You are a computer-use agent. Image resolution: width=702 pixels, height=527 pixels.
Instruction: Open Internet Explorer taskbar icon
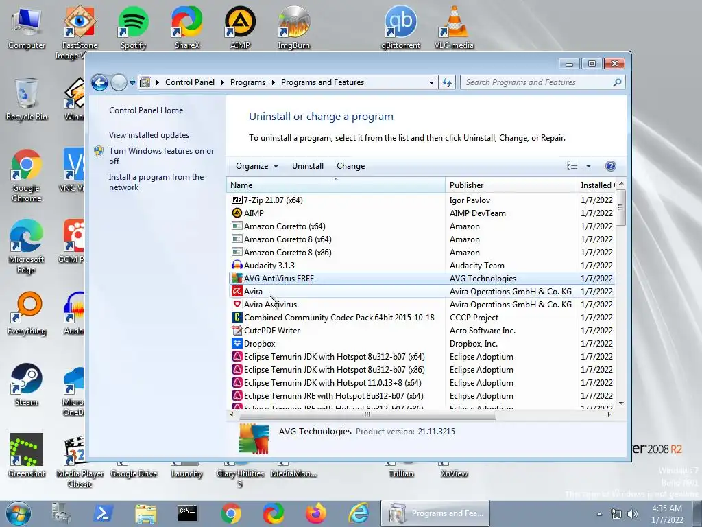click(x=359, y=513)
